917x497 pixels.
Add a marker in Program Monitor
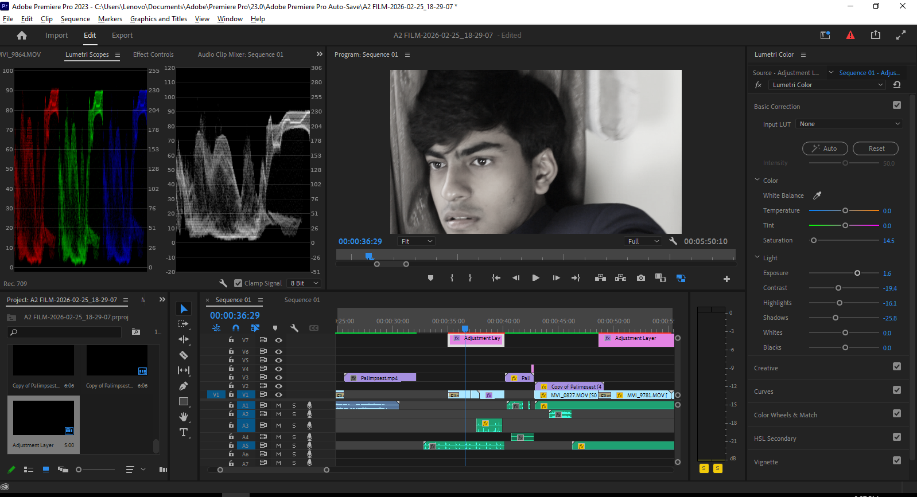430,278
